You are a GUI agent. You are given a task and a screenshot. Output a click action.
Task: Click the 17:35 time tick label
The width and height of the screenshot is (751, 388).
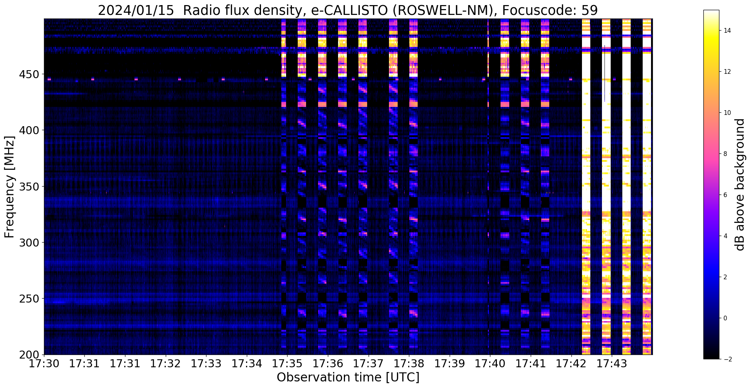pyautogui.click(x=288, y=363)
